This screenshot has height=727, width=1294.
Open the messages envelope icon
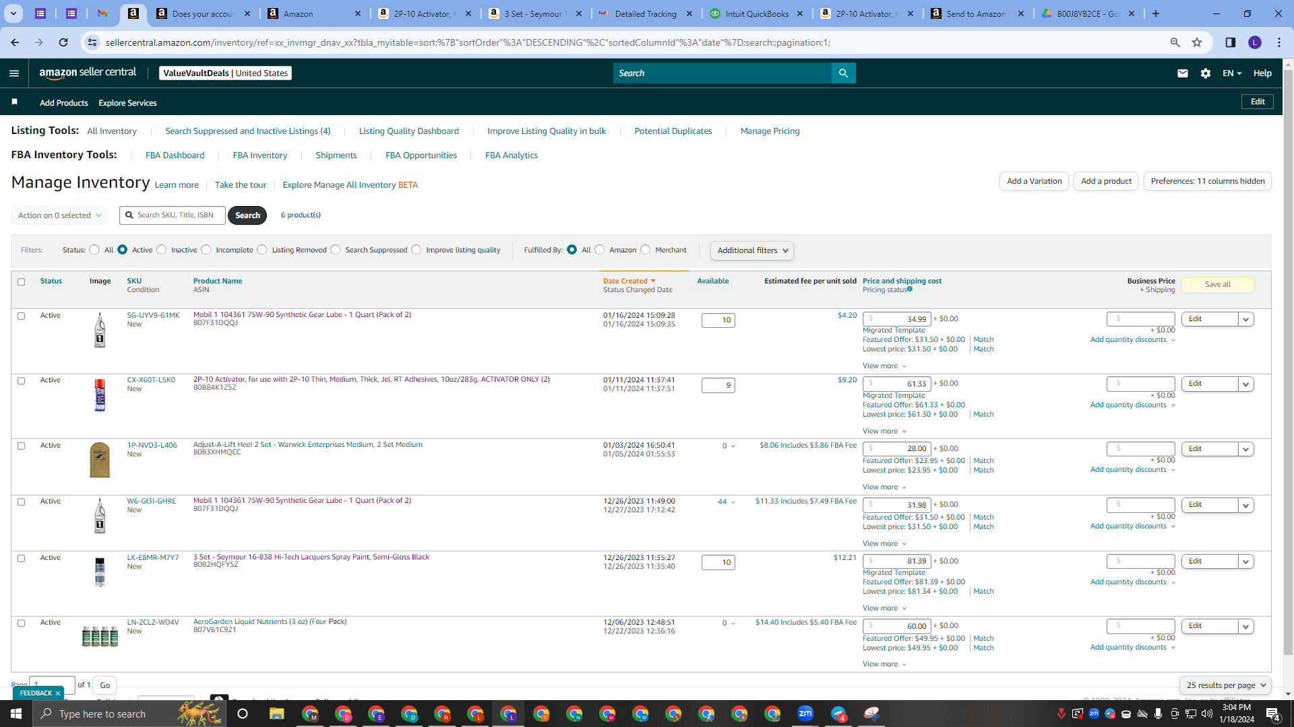pos(1183,73)
